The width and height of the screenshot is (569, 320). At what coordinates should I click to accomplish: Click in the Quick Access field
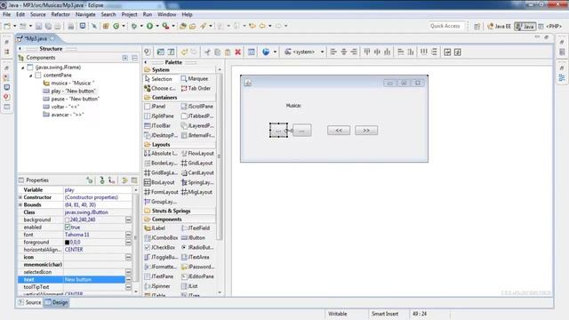pyautogui.click(x=445, y=26)
